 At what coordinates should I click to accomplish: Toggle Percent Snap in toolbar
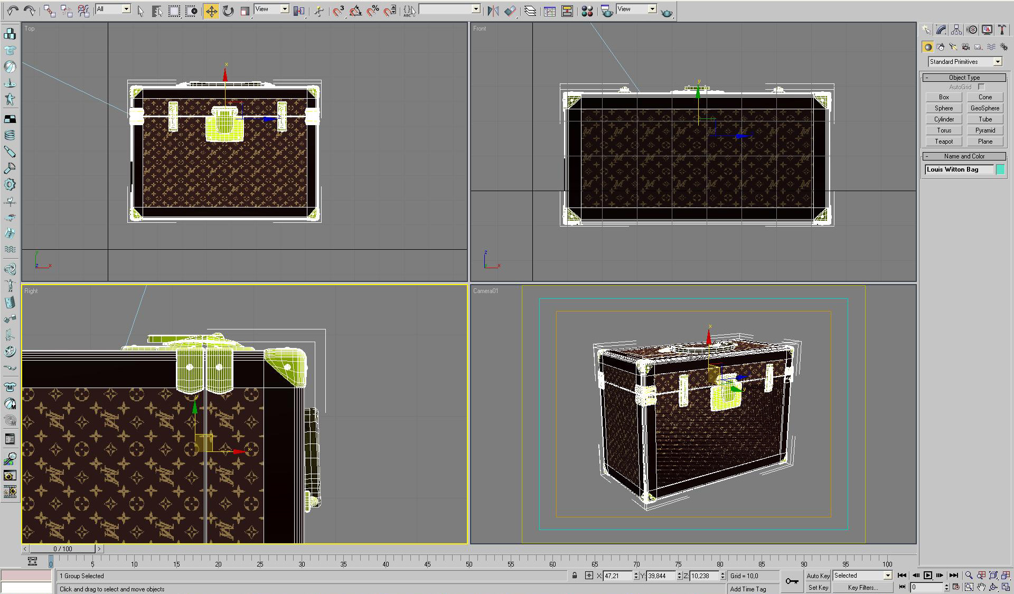373,11
